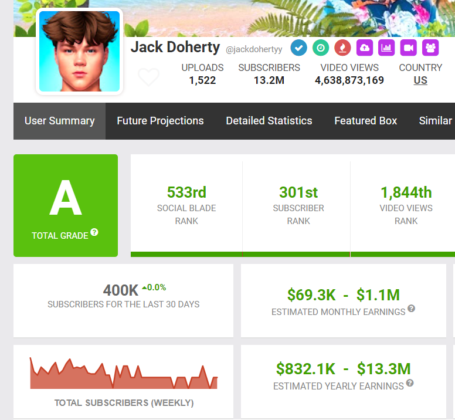Click Jack Doherty profile avatar
This screenshot has width=455, height=420.
[x=80, y=52]
